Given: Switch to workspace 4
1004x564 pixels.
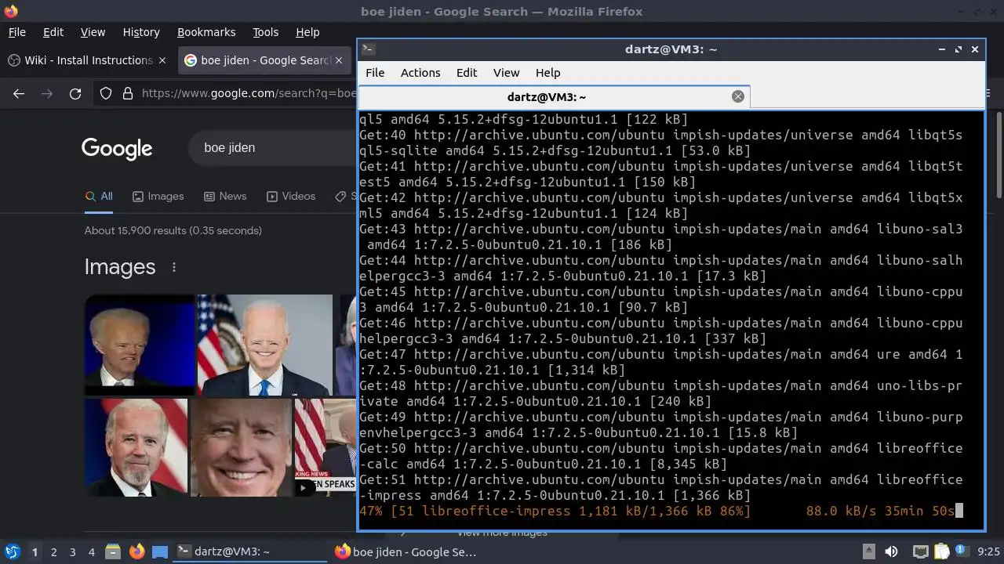Looking at the screenshot, I should tap(91, 551).
